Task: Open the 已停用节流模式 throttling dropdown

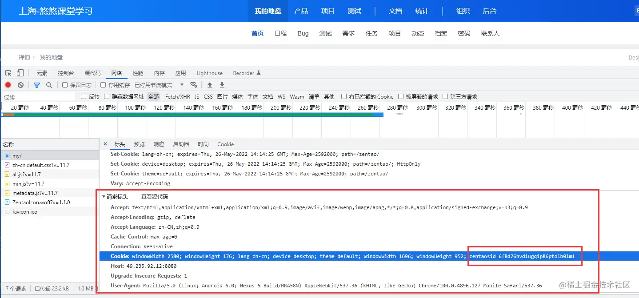Action: (x=159, y=85)
